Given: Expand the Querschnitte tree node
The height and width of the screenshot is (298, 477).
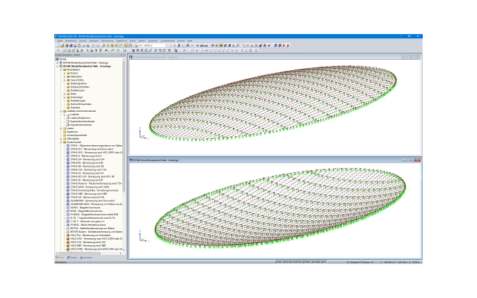Looking at the screenshot, I should point(65,80).
